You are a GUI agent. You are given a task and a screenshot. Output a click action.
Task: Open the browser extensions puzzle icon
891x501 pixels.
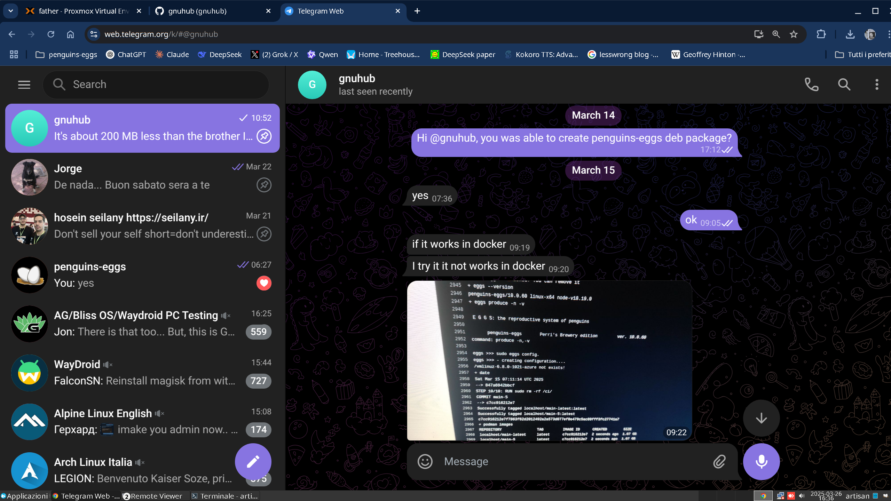(821, 34)
